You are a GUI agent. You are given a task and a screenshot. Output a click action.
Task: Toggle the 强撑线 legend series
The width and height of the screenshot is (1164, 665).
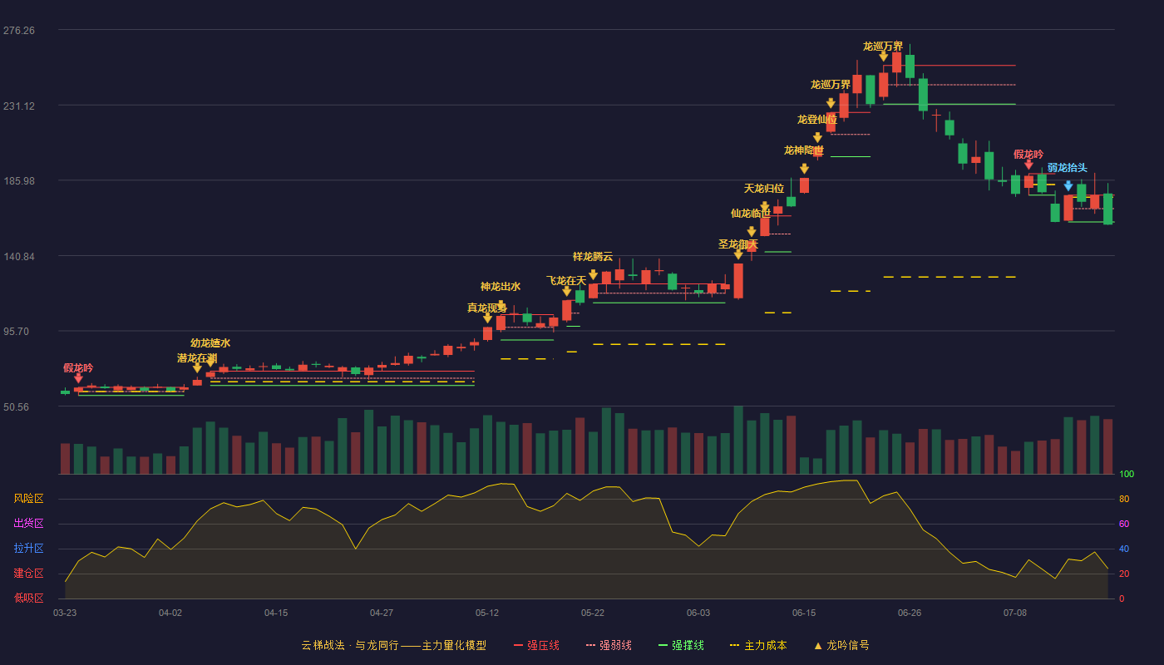point(681,645)
